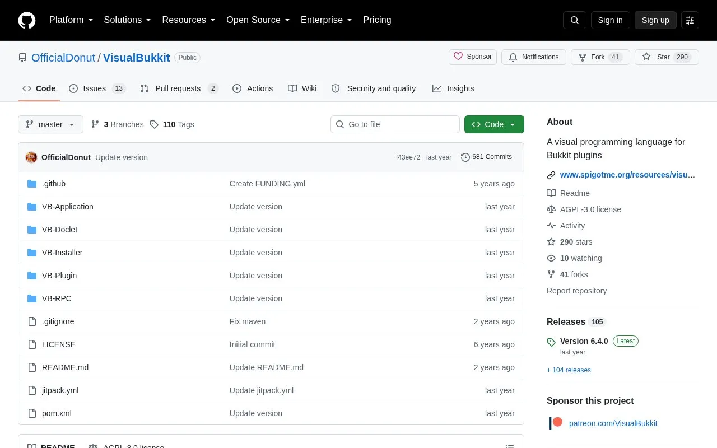Click the VB-Plugin folder icon

32,276
